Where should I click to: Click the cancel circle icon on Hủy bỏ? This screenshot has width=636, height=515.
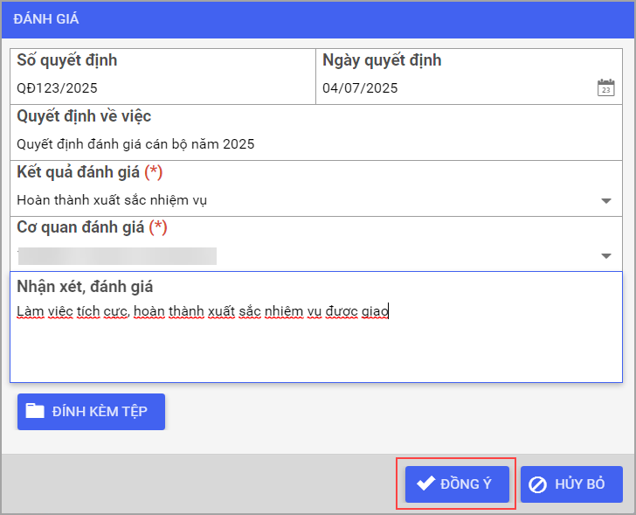click(538, 484)
